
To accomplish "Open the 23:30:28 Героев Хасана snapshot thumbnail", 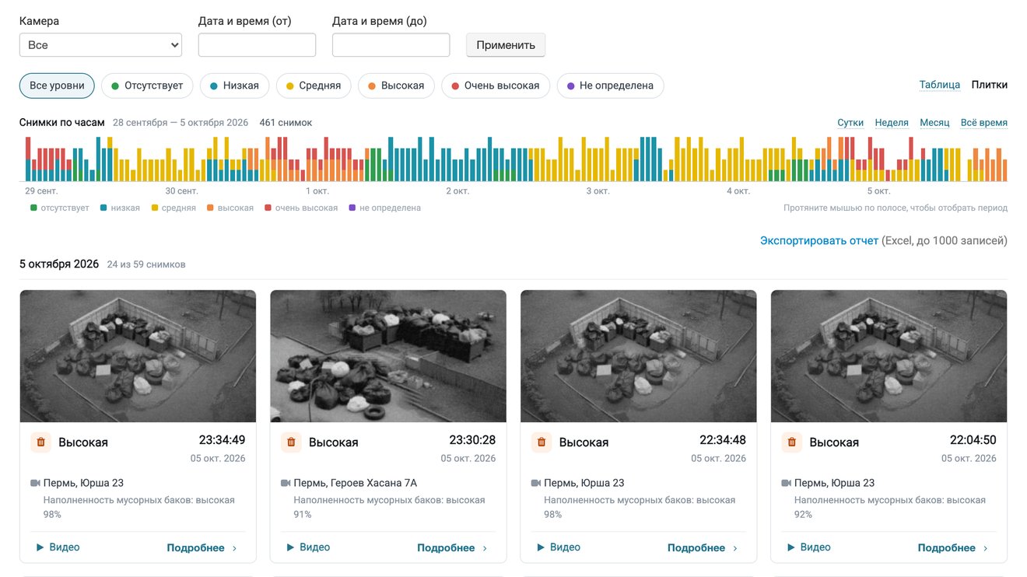I will [388, 356].
